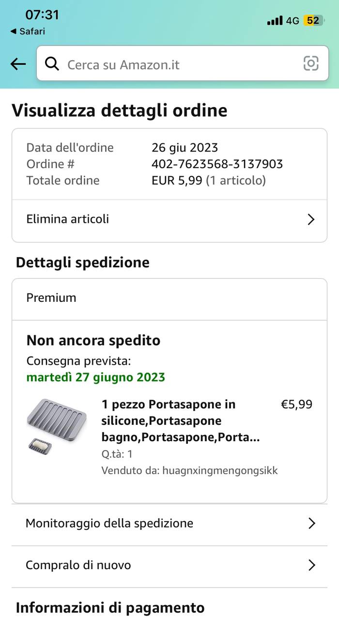Expand the Elimina articoli chevron
This screenshot has width=339, height=620.
(311, 219)
